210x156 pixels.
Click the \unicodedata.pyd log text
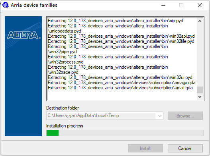click(65, 31)
